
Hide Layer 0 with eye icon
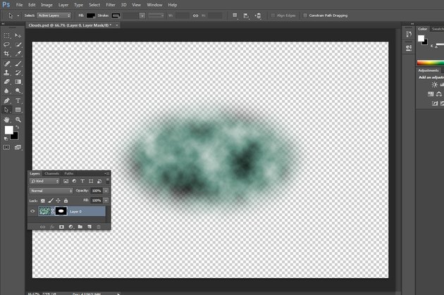click(32, 211)
